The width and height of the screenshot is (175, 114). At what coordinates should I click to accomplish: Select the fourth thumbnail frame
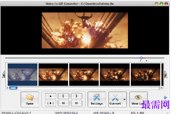click(x=115, y=74)
